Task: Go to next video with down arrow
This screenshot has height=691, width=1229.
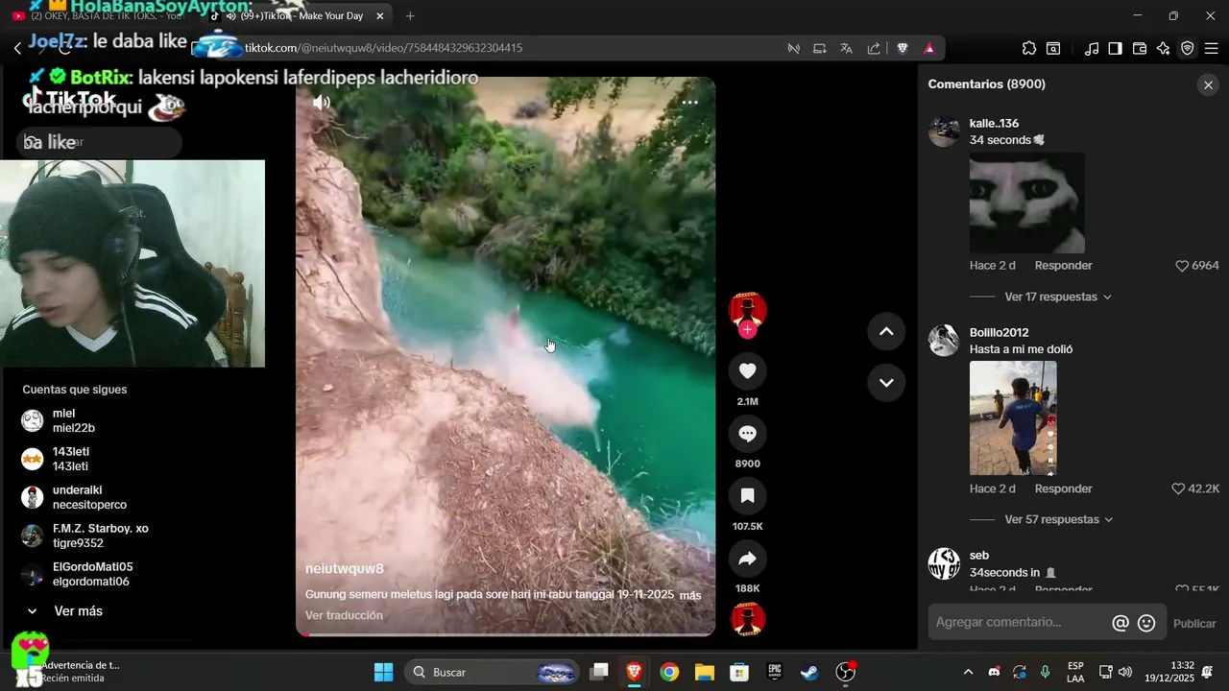Action: point(886,382)
